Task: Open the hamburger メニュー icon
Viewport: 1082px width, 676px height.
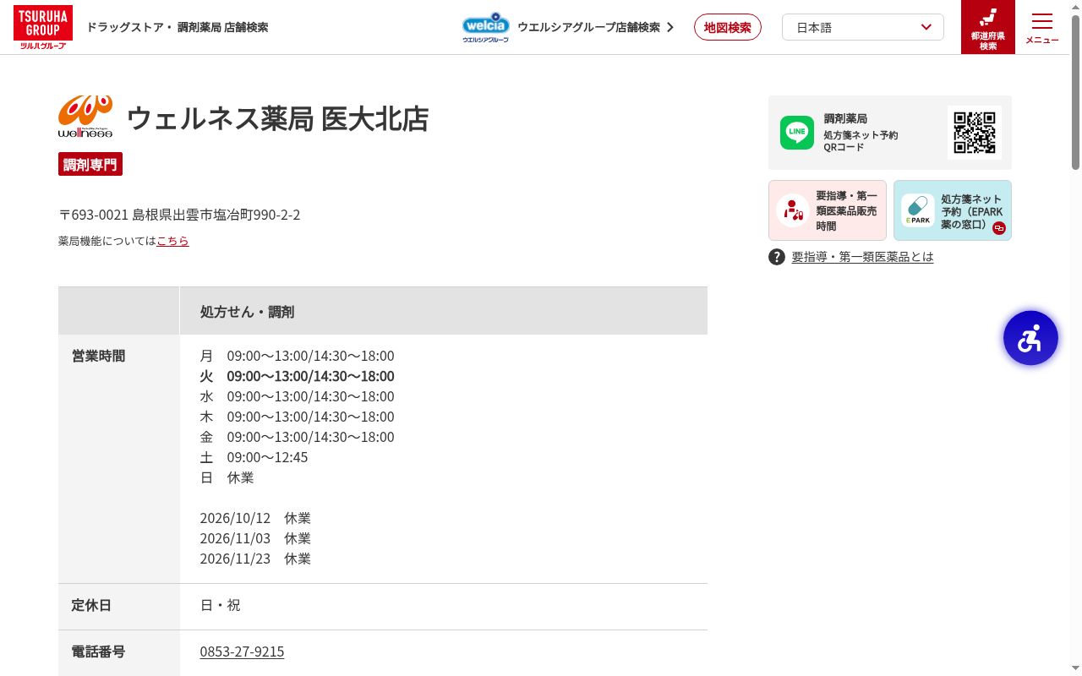Action: [1041, 28]
